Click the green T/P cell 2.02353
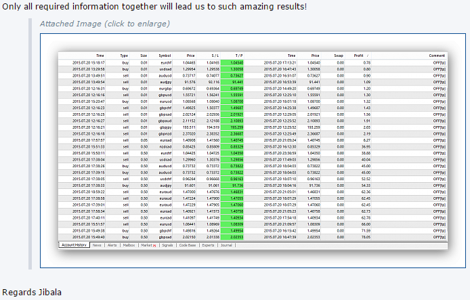Viewport: 470px width, 300px height. (232, 237)
